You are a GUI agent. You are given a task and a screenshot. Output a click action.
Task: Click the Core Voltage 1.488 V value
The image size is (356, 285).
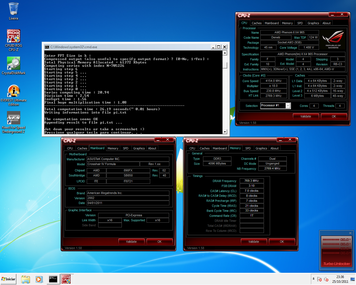tap(309, 48)
